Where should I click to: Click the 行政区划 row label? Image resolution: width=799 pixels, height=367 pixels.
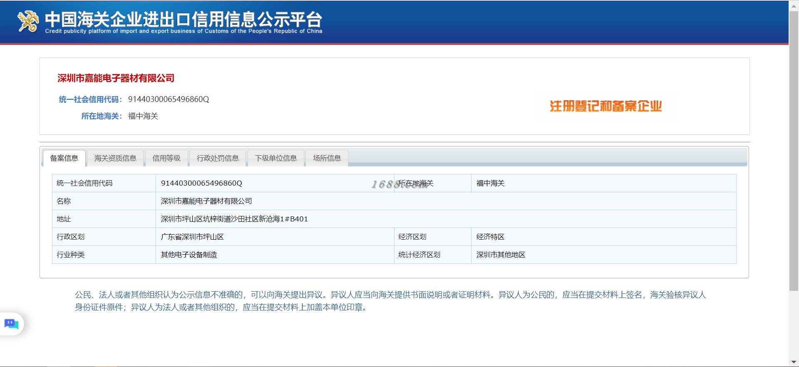[x=104, y=237]
